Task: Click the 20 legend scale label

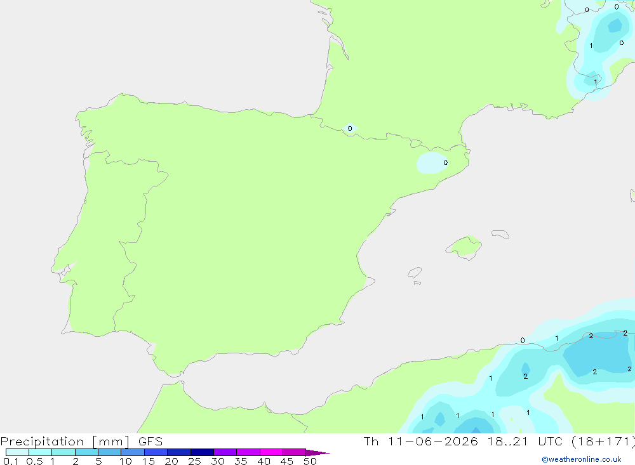Action: pos(171,461)
